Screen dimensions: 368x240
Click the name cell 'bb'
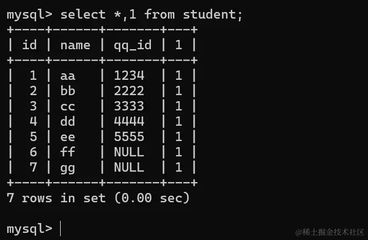(x=68, y=91)
